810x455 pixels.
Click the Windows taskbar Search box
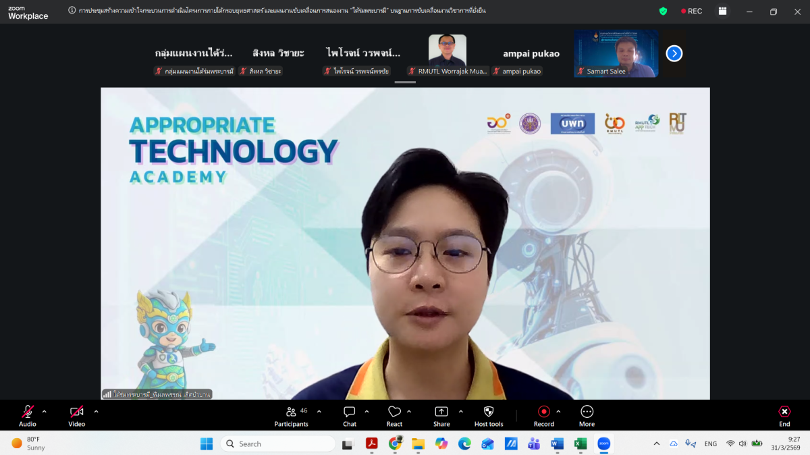point(277,444)
